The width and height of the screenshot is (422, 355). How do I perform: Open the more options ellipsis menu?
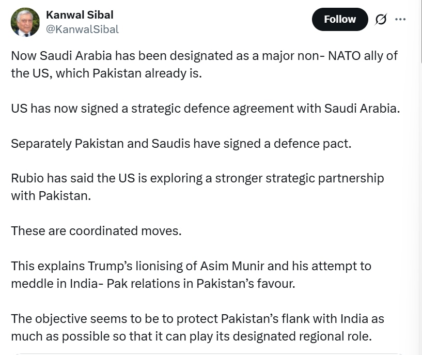coord(400,20)
